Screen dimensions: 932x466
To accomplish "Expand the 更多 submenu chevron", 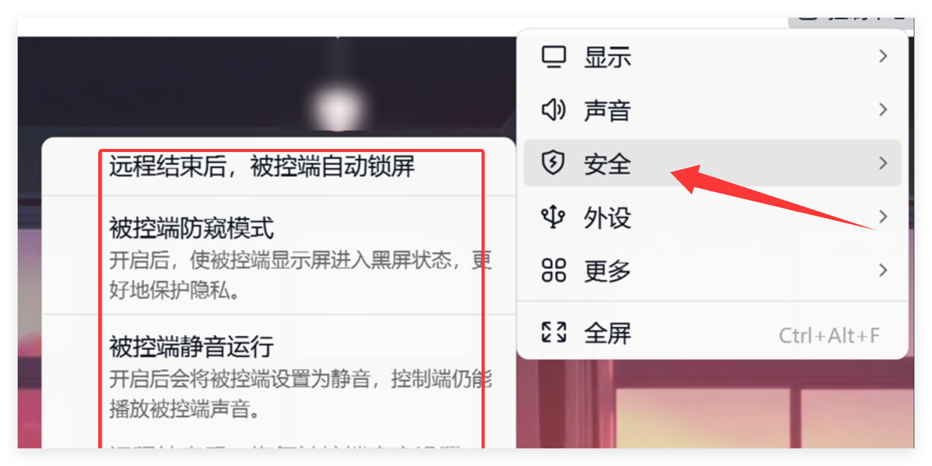I will click(x=883, y=270).
